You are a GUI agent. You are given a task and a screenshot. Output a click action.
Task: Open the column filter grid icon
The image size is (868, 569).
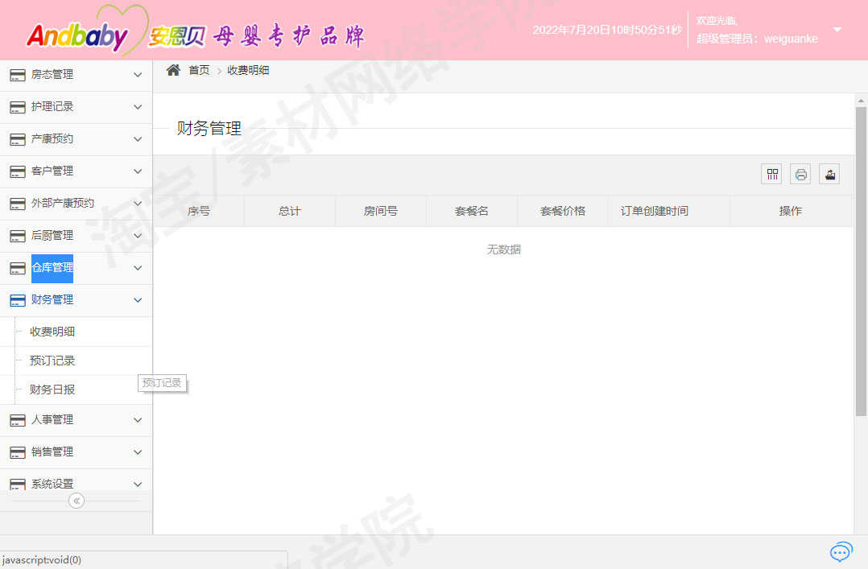pyautogui.click(x=771, y=175)
